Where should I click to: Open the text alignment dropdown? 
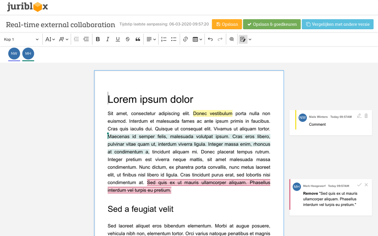(151, 39)
